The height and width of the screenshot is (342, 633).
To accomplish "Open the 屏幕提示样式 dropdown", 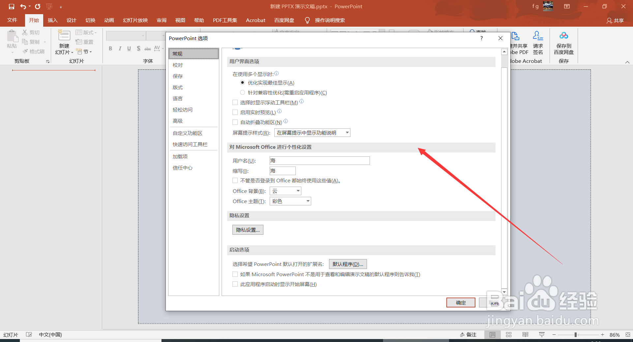I will pos(312,133).
